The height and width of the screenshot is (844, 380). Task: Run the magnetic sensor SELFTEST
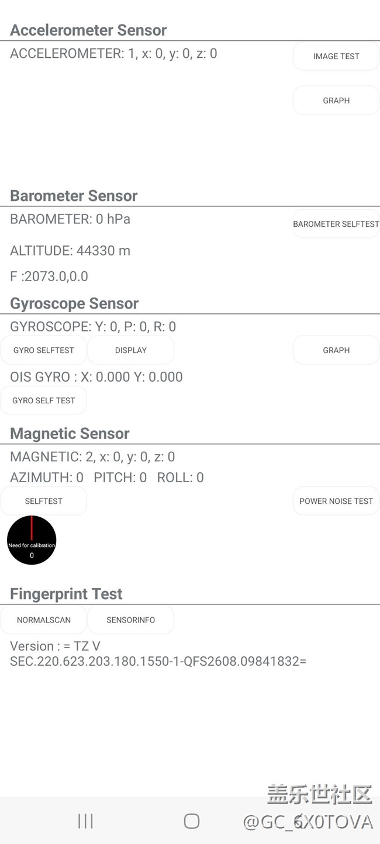click(x=44, y=501)
